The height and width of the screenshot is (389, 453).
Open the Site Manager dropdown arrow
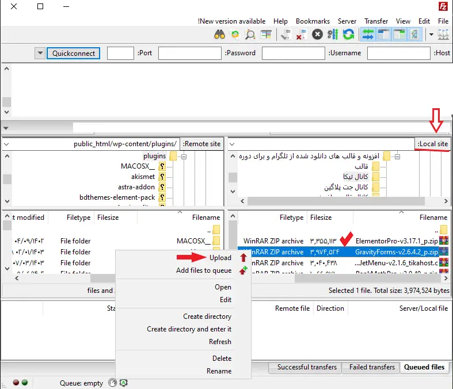[x=431, y=35]
